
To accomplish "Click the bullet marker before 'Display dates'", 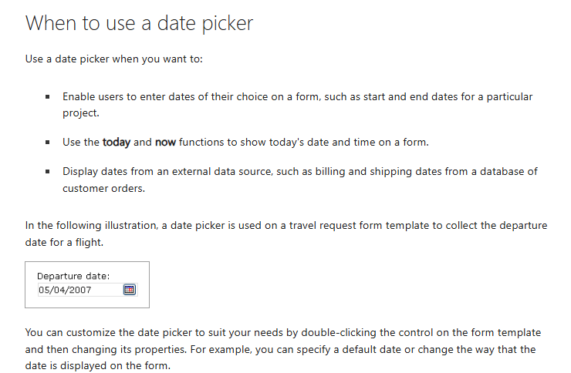I will coord(47,172).
